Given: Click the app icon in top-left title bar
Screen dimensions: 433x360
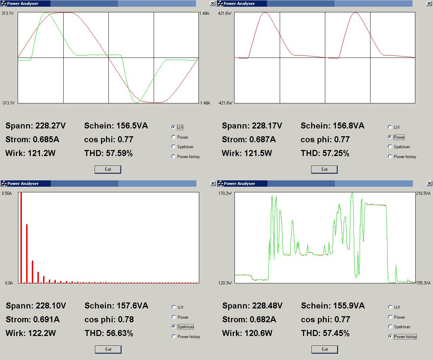Looking at the screenshot, I should [4, 4].
